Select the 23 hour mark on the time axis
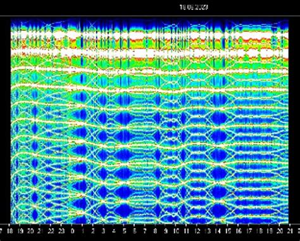 coord(61,232)
